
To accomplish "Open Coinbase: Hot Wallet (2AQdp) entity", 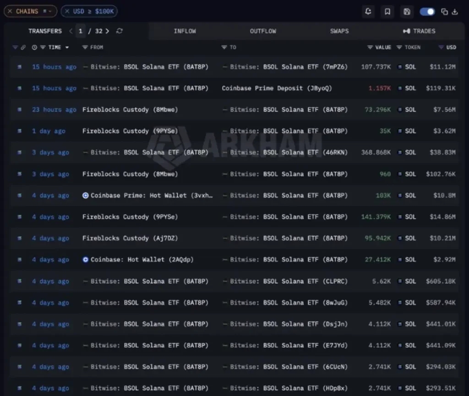I will coord(142,260).
